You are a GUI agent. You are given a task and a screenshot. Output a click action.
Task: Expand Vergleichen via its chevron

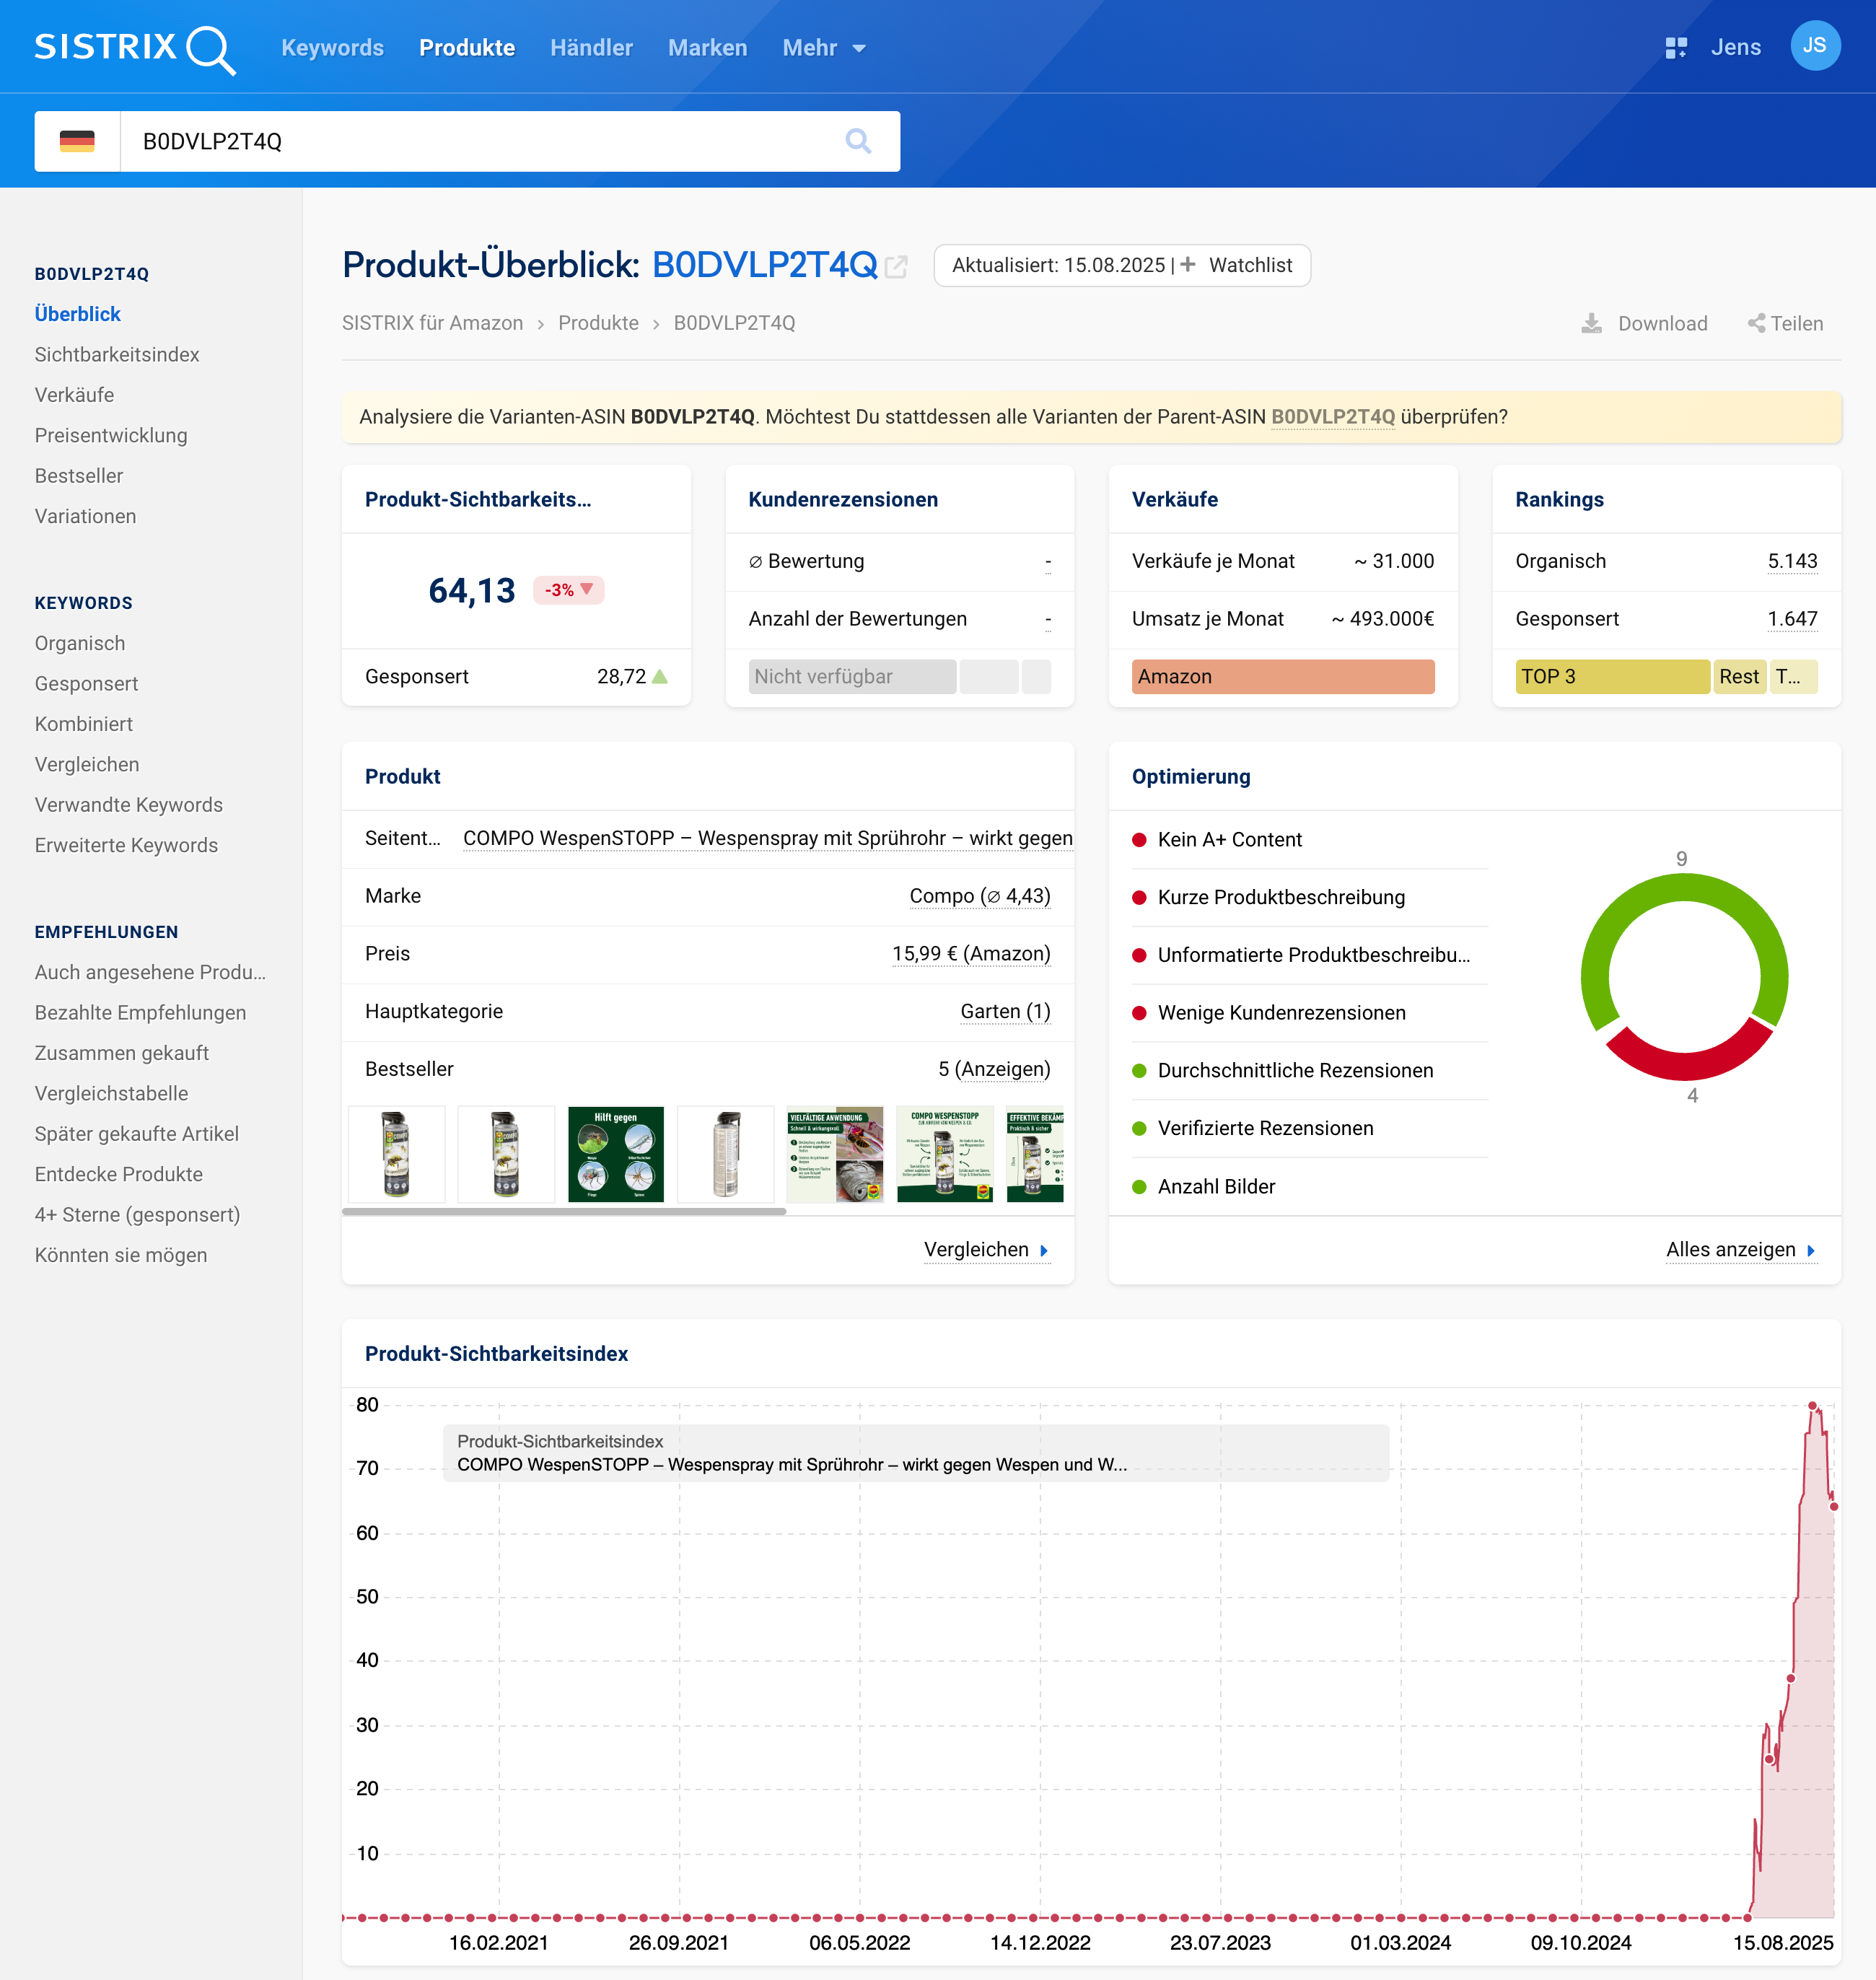click(1044, 1250)
